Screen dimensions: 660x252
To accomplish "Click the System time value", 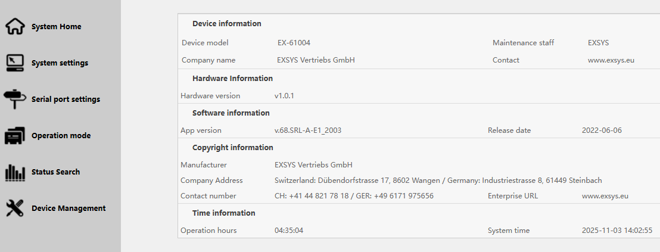I will (617, 231).
